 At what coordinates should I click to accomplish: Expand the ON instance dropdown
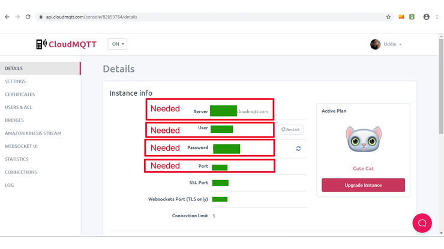click(x=118, y=44)
